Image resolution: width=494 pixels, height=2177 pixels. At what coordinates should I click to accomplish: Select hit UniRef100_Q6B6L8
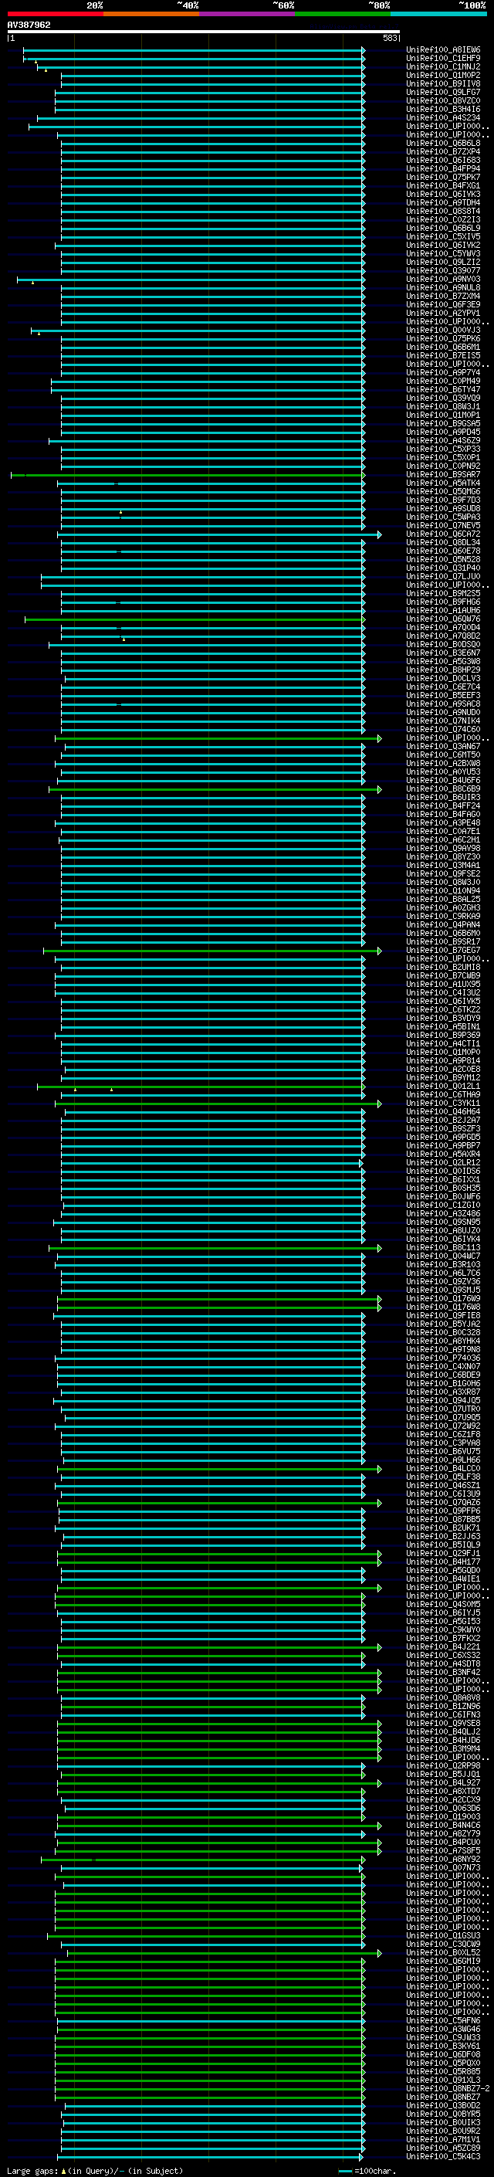443,143
